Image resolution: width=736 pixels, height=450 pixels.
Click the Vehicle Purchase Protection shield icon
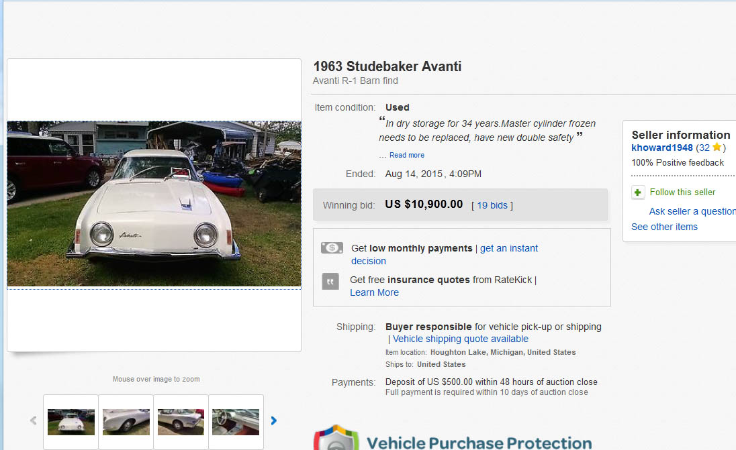[336, 438]
